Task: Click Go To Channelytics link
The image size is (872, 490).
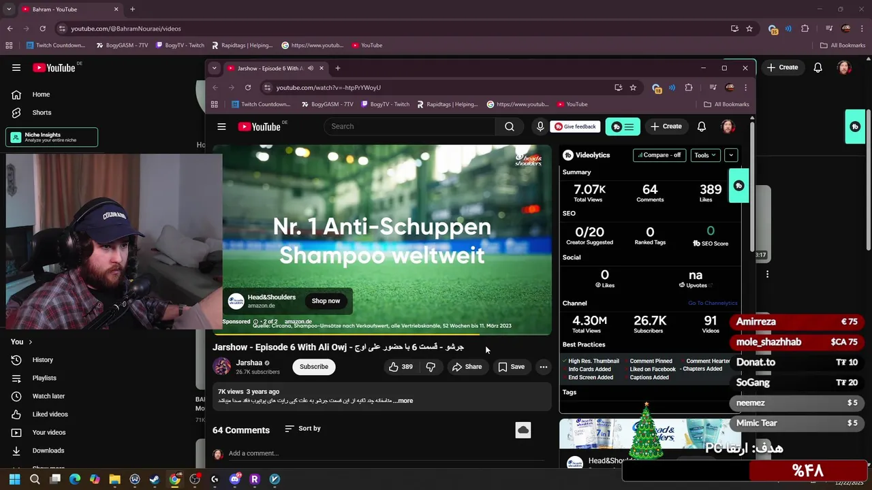Action: (713, 303)
